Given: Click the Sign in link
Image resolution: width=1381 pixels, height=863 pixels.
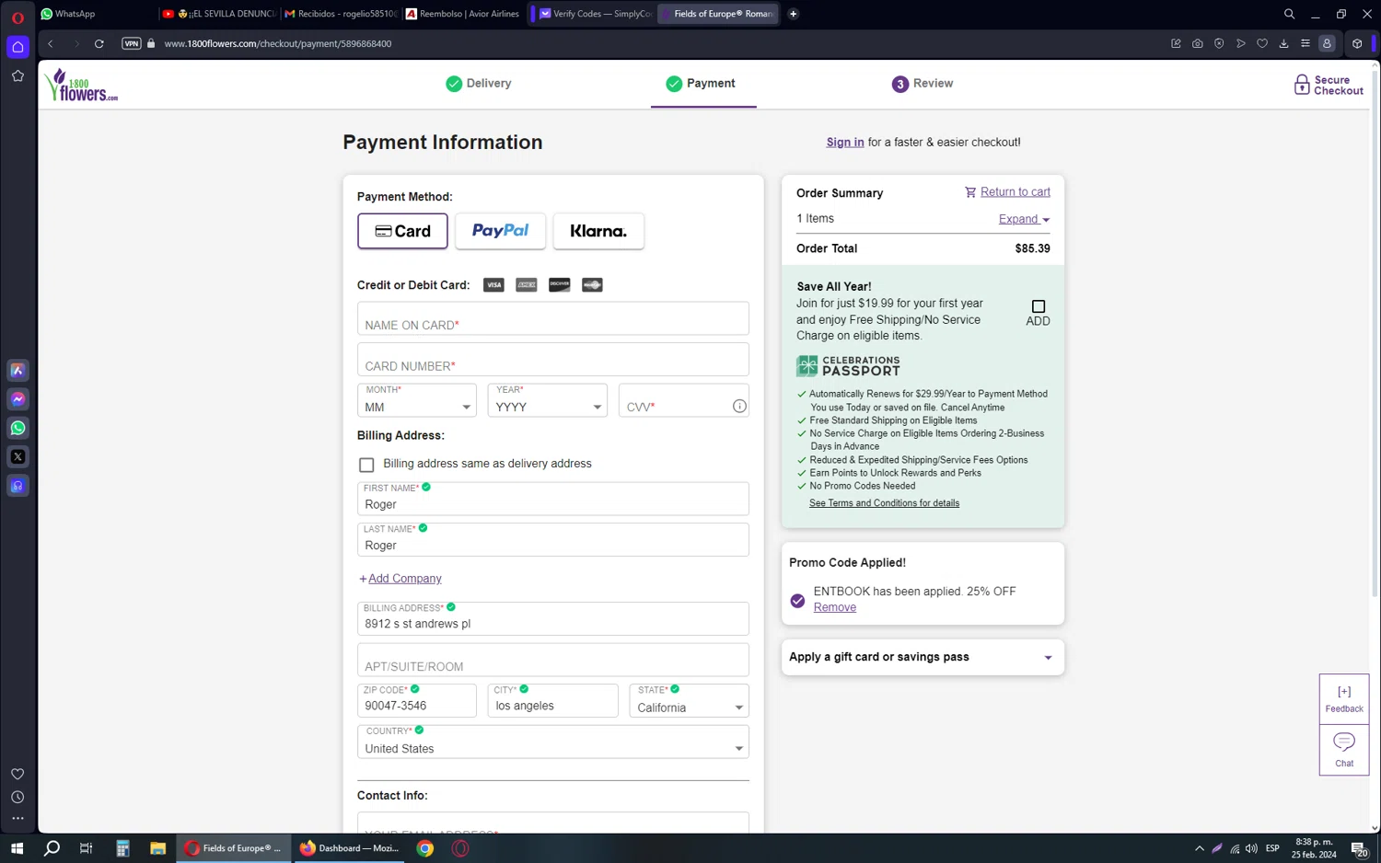Looking at the screenshot, I should click(845, 143).
